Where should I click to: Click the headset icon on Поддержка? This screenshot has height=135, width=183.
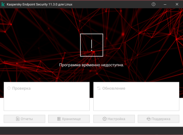pyautogui.click(x=149, y=119)
